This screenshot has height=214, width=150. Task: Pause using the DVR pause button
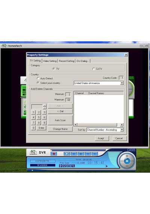(x=74, y=154)
